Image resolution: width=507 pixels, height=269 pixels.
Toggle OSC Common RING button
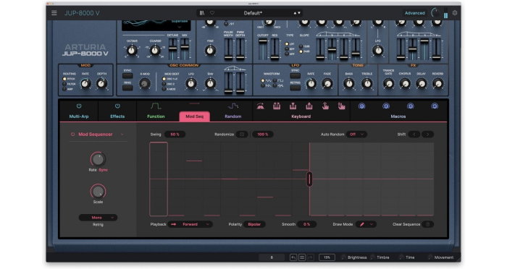point(127,87)
